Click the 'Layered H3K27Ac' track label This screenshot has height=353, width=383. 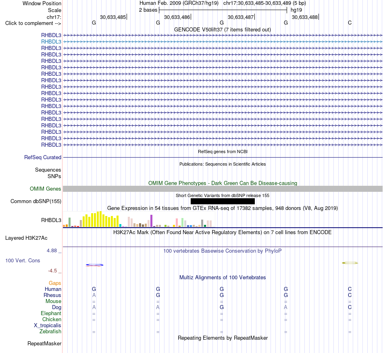(26, 238)
